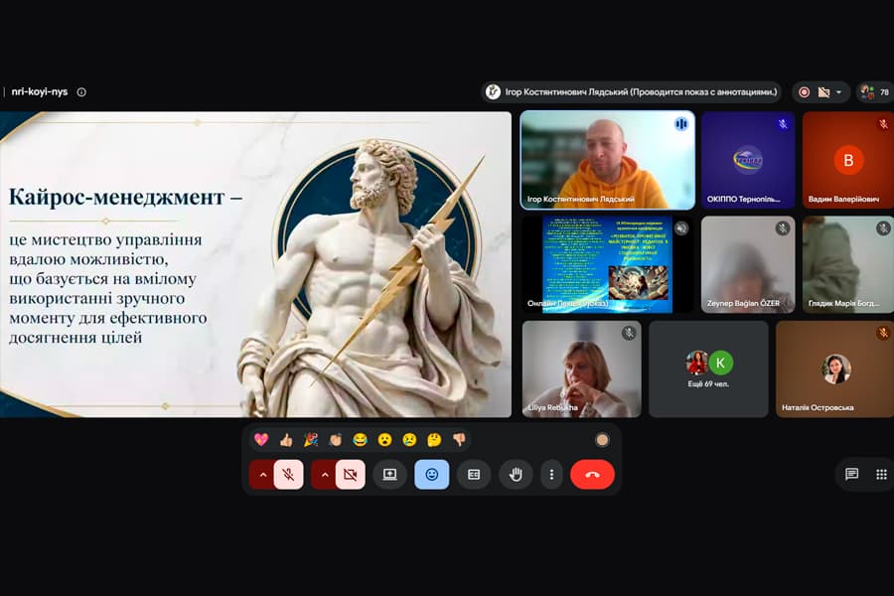This screenshot has width=894, height=596.
Task: Select the Гладик Марія video tile
Action: (848, 264)
